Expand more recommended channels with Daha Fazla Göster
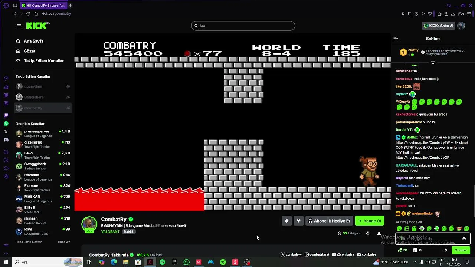475x267 pixels. (29, 242)
